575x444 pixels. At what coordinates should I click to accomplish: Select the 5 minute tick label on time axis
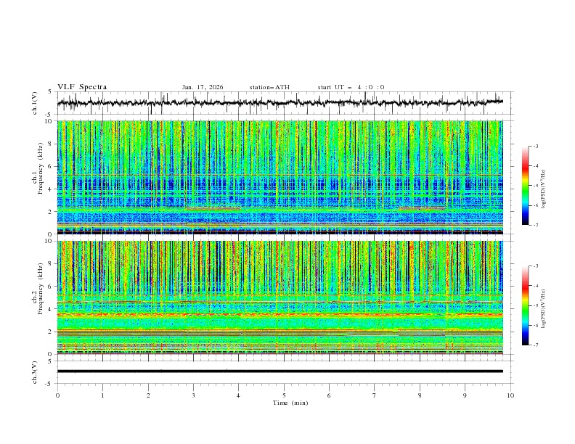(284, 395)
